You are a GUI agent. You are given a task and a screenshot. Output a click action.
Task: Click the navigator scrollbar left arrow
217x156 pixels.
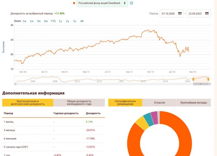[x=15, y=83]
